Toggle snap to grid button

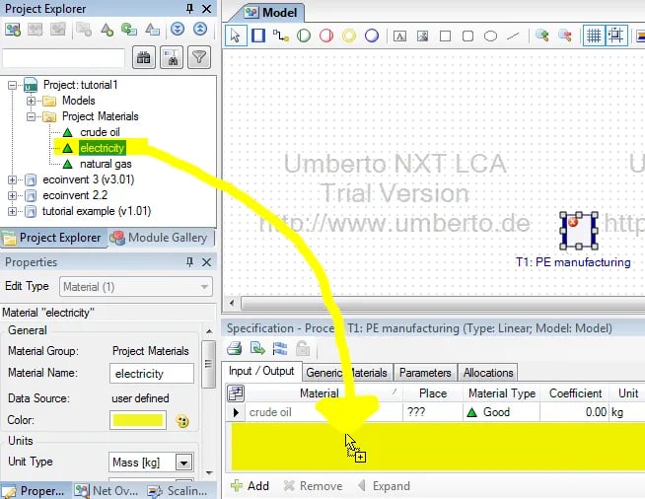615,36
